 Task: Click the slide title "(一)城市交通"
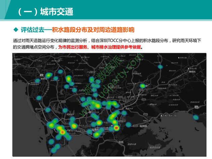(x=45, y=12)
